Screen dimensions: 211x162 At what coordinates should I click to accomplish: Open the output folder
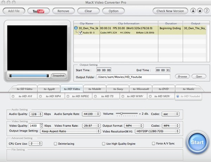(x=199, y=76)
